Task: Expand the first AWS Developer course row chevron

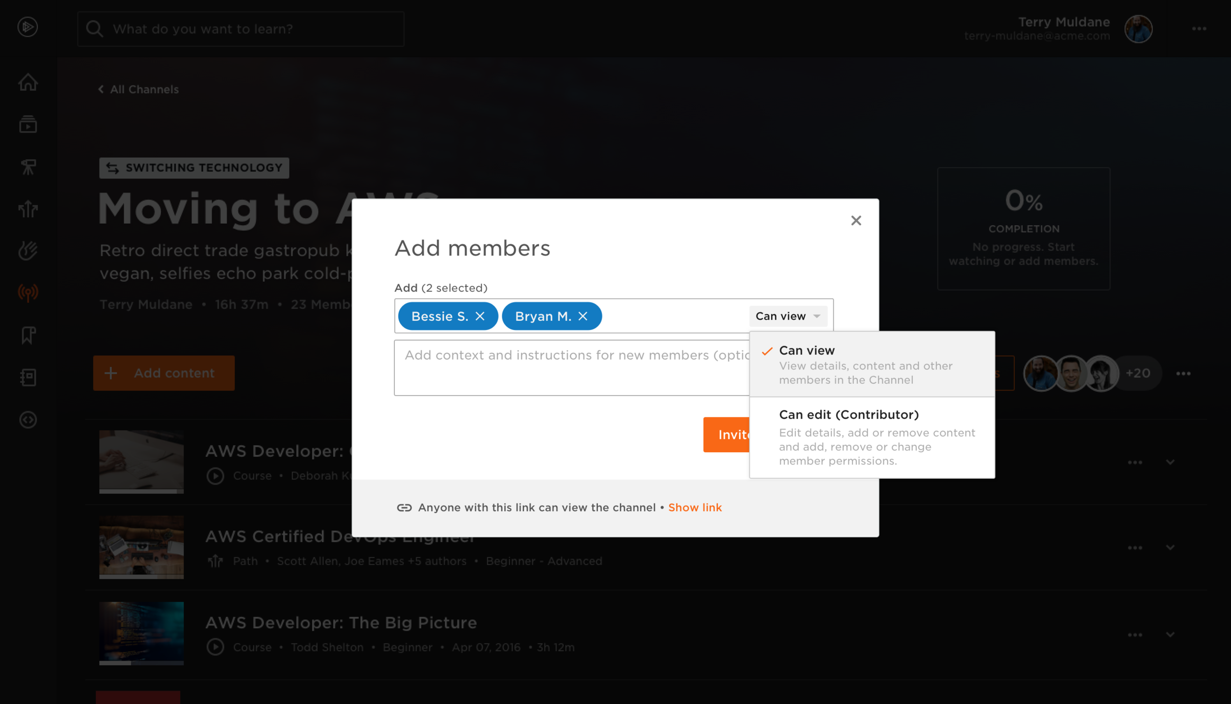Action: (x=1170, y=462)
